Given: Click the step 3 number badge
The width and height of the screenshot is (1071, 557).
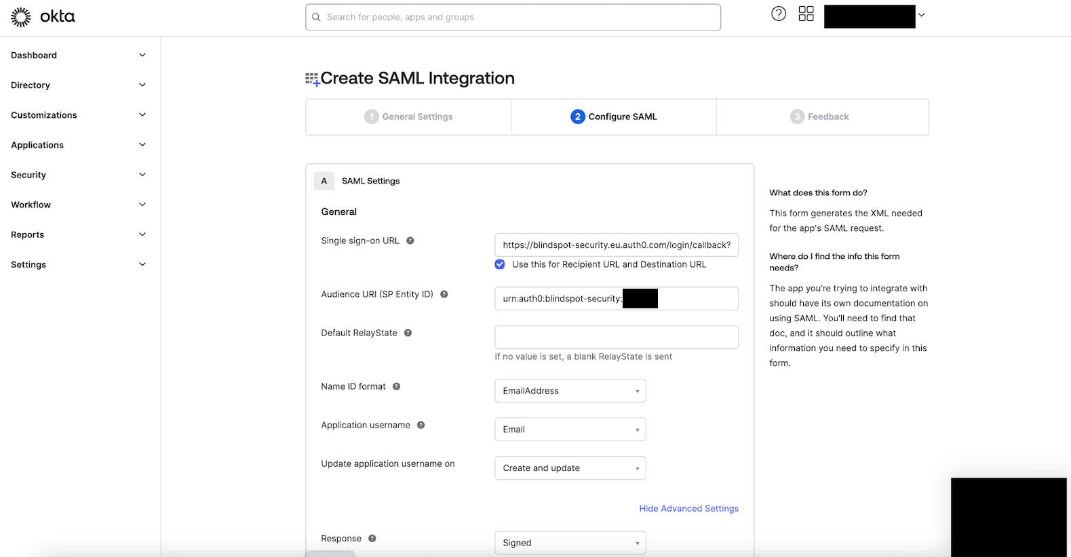Looking at the screenshot, I should pyautogui.click(x=797, y=117).
